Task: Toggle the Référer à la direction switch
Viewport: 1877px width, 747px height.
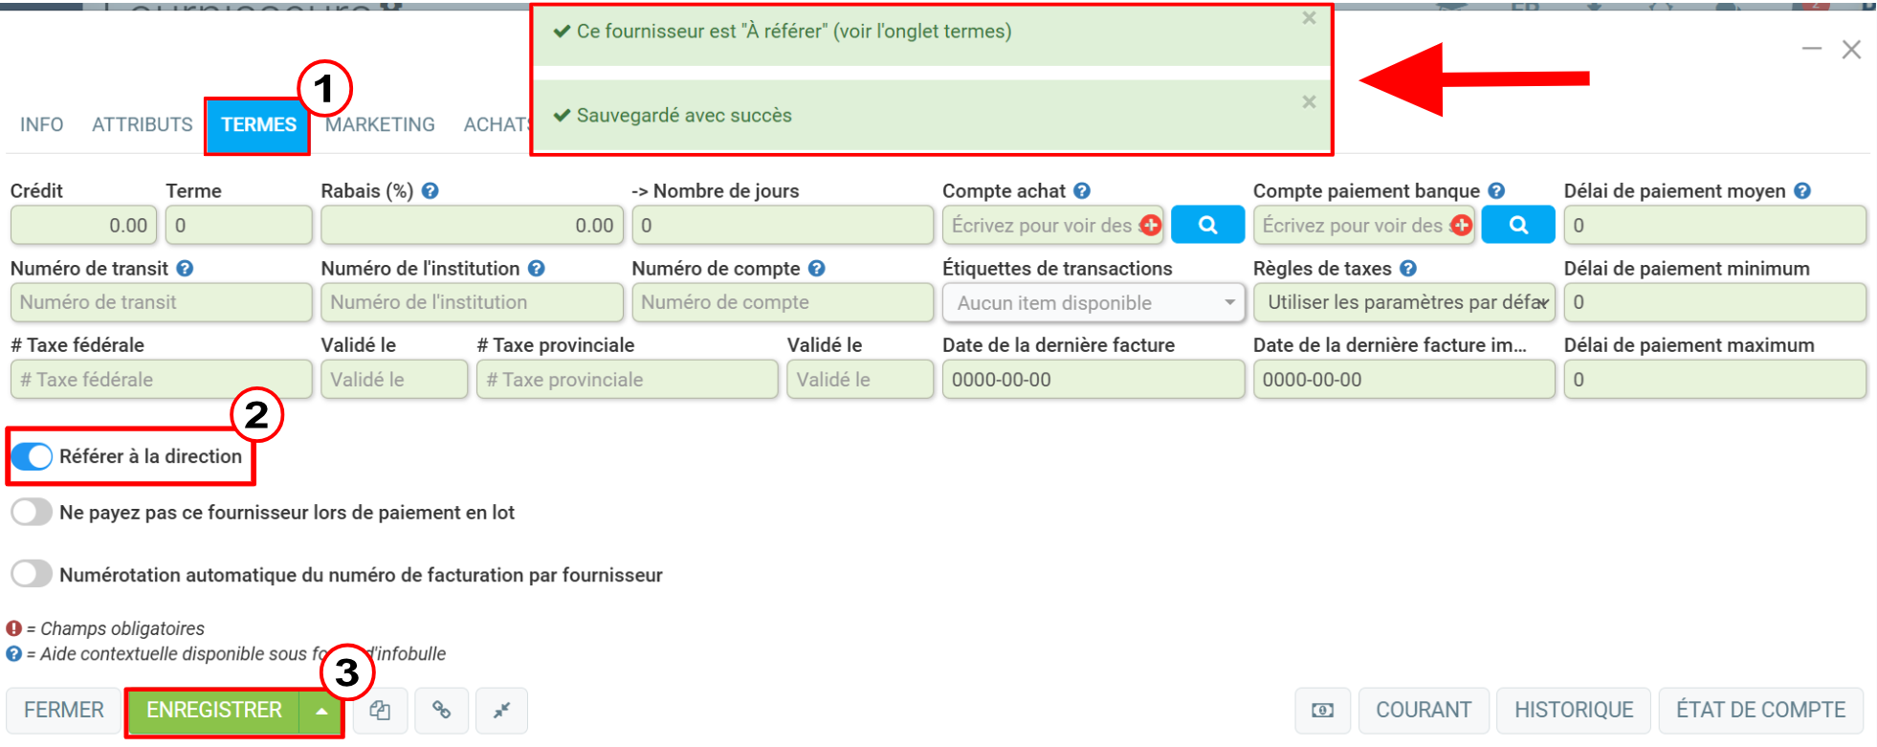Action: pyautogui.click(x=32, y=457)
